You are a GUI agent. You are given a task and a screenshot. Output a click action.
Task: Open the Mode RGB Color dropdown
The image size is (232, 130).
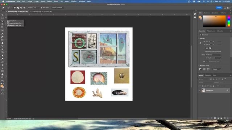point(213,55)
